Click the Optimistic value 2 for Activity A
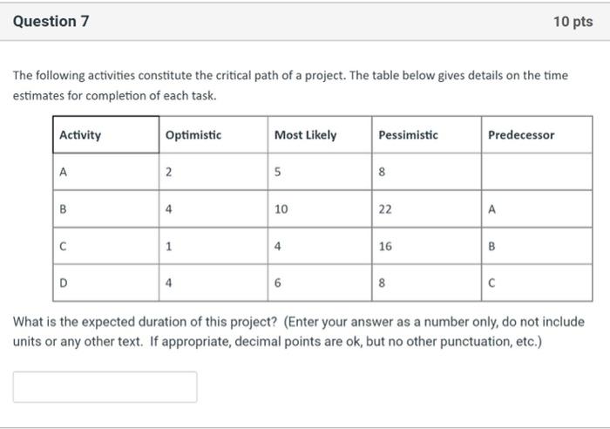Screen dimensions: 610x429 click(x=169, y=173)
